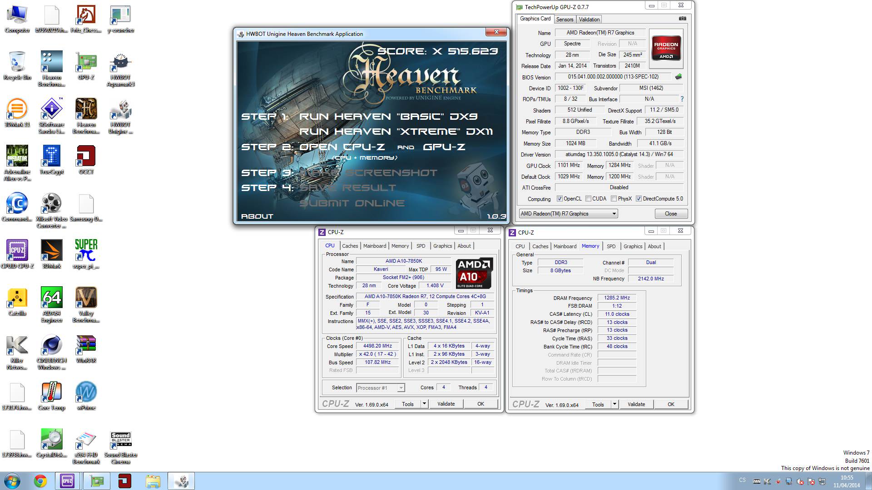Click the GPU-Z screenshot camera icon
Viewport: 872px width, 490px height.
682,19
